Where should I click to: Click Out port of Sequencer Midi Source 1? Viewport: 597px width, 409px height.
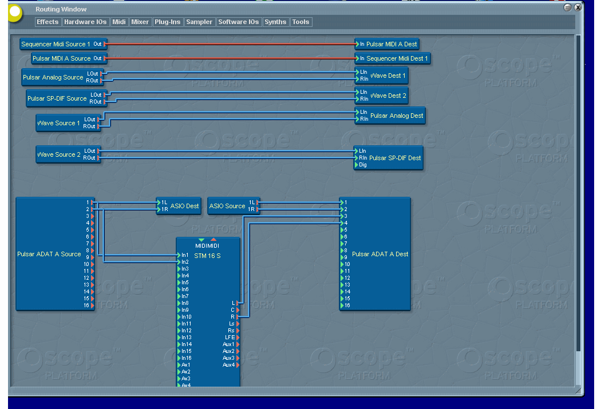105,44
